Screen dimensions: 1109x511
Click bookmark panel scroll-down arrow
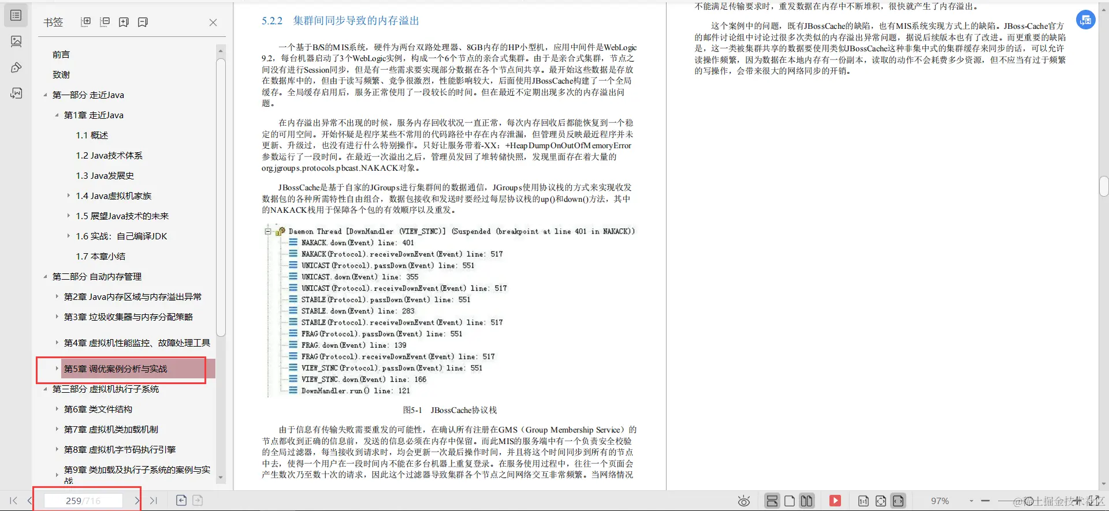[x=221, y=478]
